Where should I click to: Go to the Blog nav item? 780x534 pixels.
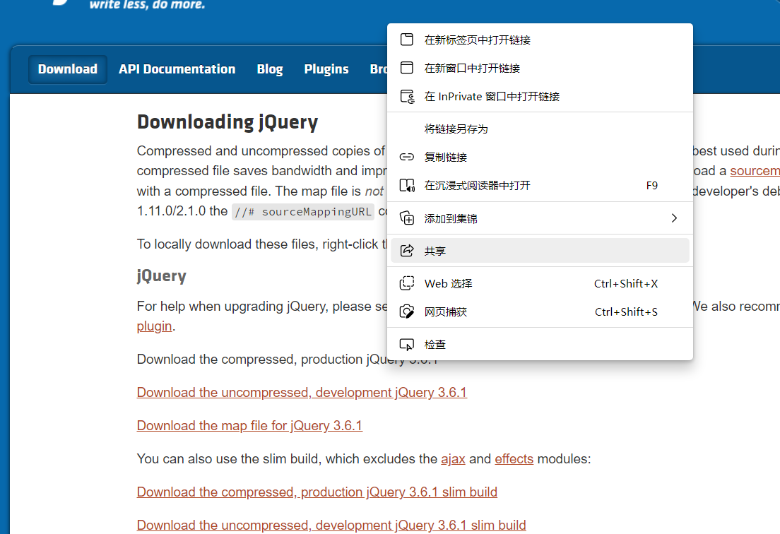(270, 69)
